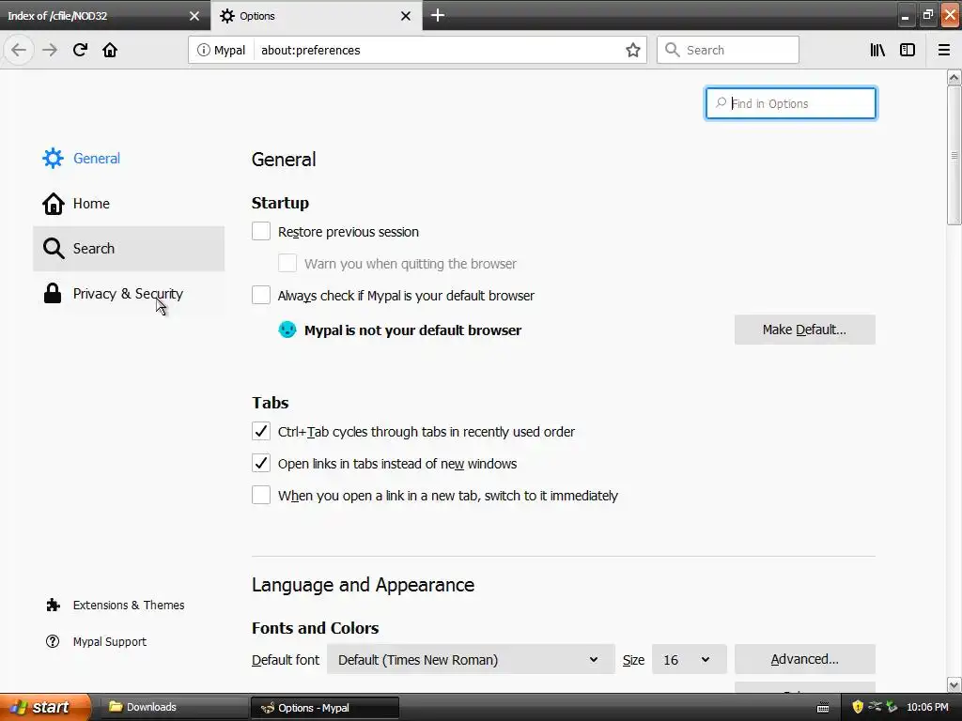
Task: Toggle the sidebar view icon
Action: (907, 50)
